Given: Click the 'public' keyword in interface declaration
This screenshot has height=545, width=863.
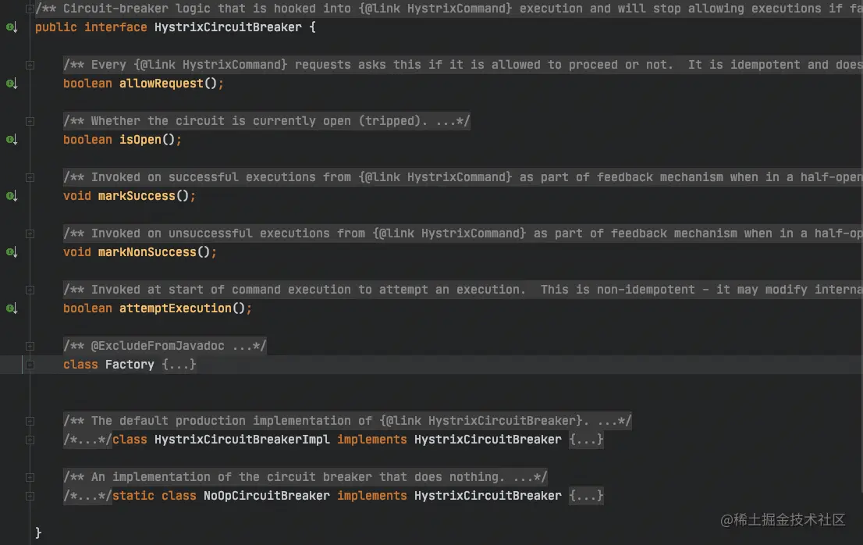Looking at the screenshot, I should (x=56, y=27).
